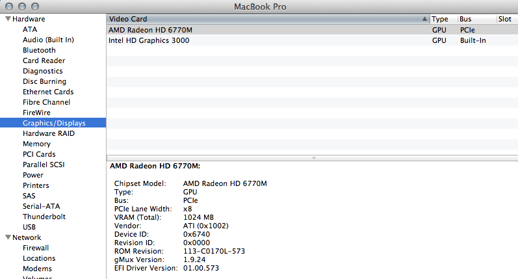
Task: Click Revision ID value 0x0000
Action: pyautogui.click(x=196, y=243)
